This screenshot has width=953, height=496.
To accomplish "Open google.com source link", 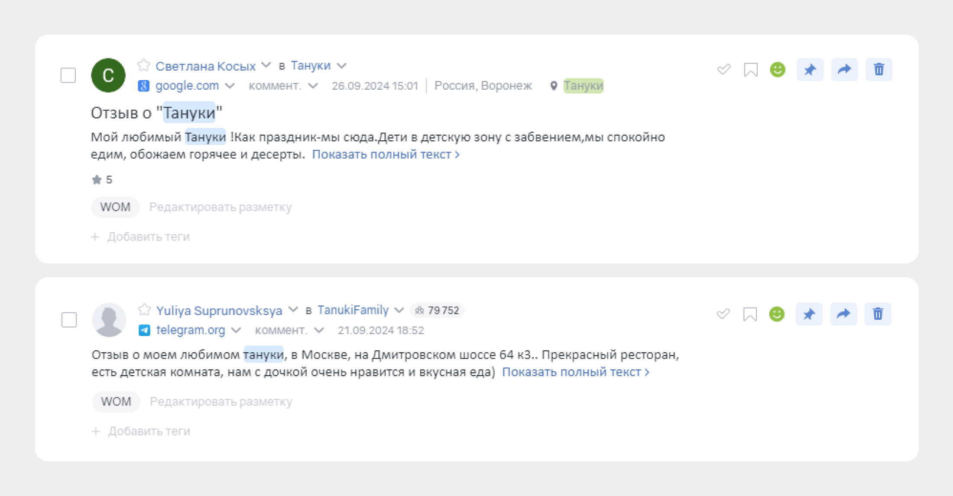I will click(187, 86).
